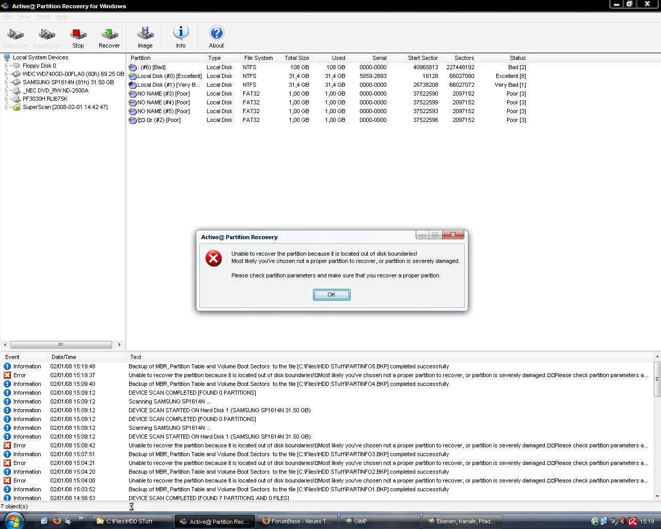Switch to ForumBase Firefox taskbar window
661x529 pixels.
click(298, 521)
